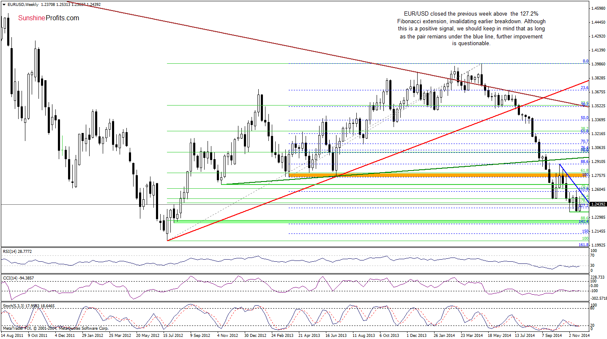Click the 7 Sep 2014 date label

click(552, 335)
